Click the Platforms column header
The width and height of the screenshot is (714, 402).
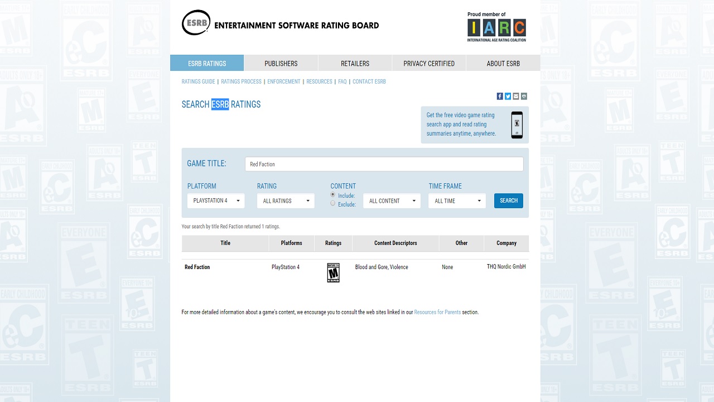pos(291,243)
